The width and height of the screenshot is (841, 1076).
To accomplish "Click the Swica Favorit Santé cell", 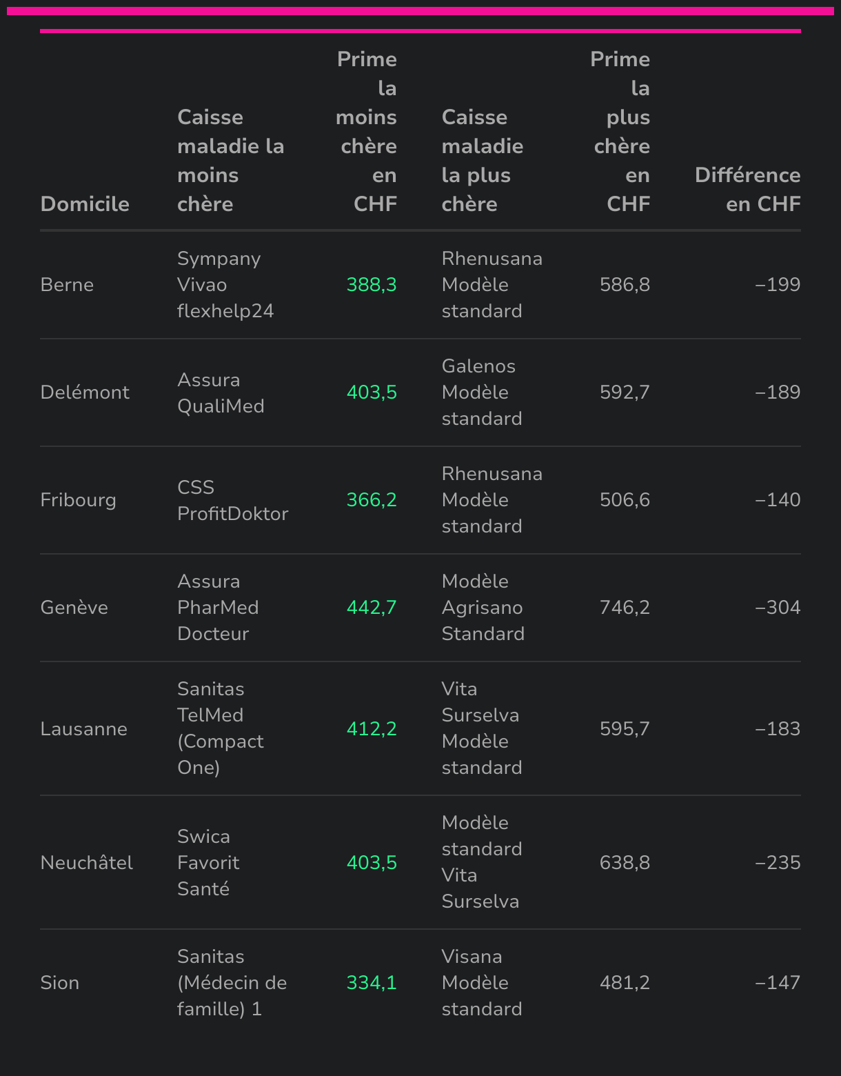I will [x=207, y=863].
